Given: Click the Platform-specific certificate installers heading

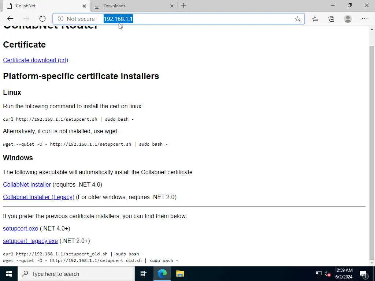Looking at the screenshot, I should 81,76.
